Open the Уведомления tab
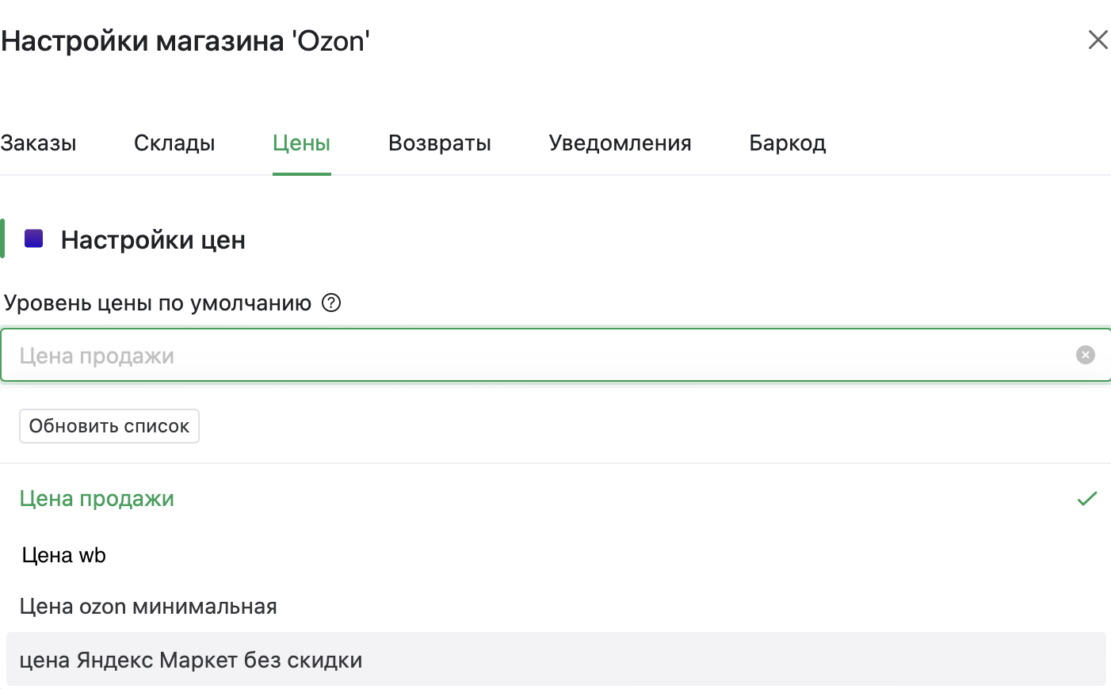1111x689 pixels. 620,143
